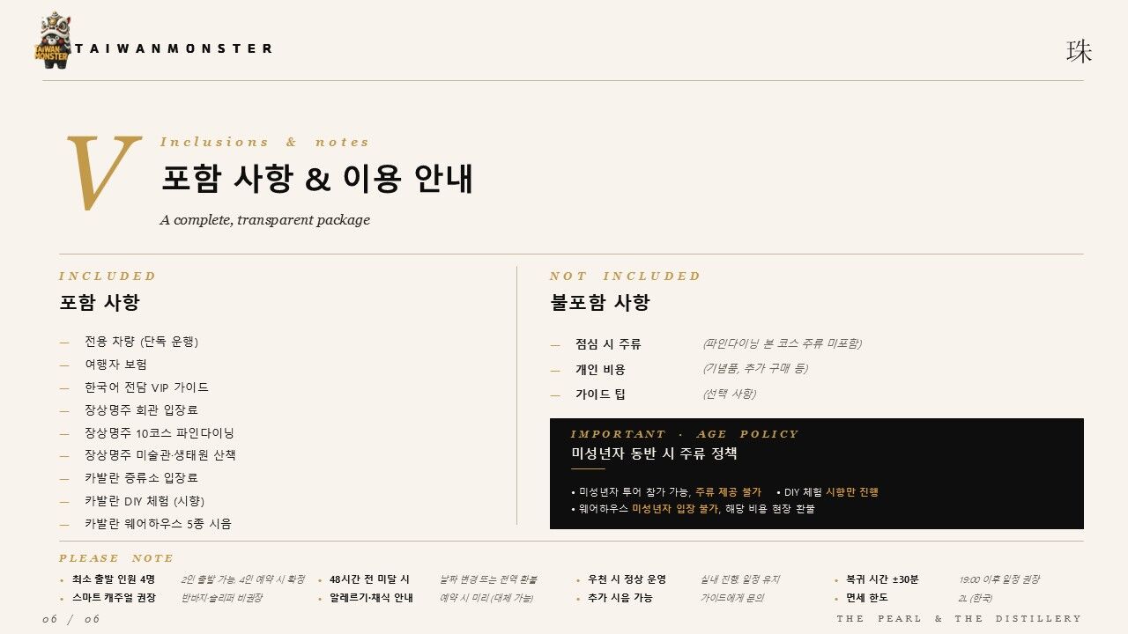Click the large gold V numeral

click(102, 173)
